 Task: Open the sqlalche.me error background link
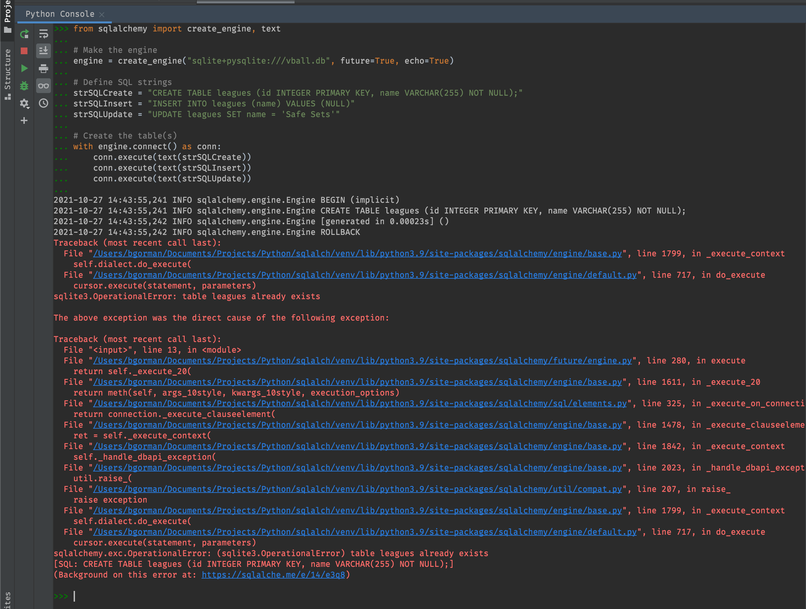pos(274,575)
